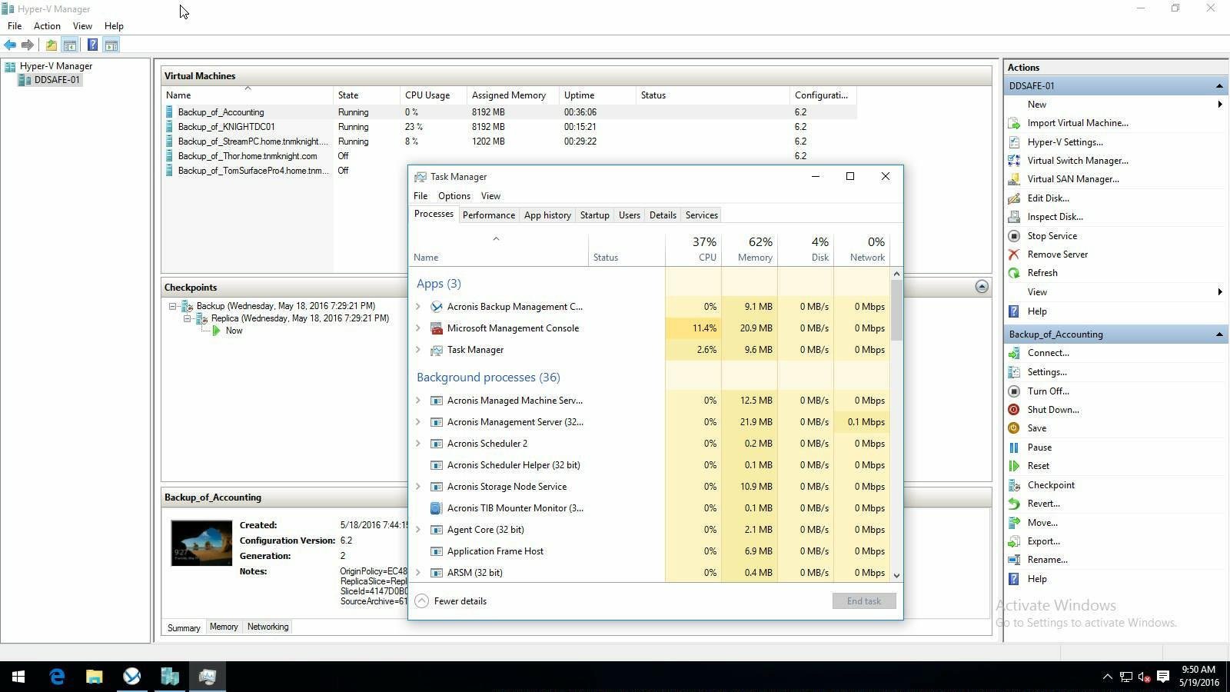Switch to the Performance tab
Image resolution: width=1230 pixels, height=692 pixels.
coord(489,215)
